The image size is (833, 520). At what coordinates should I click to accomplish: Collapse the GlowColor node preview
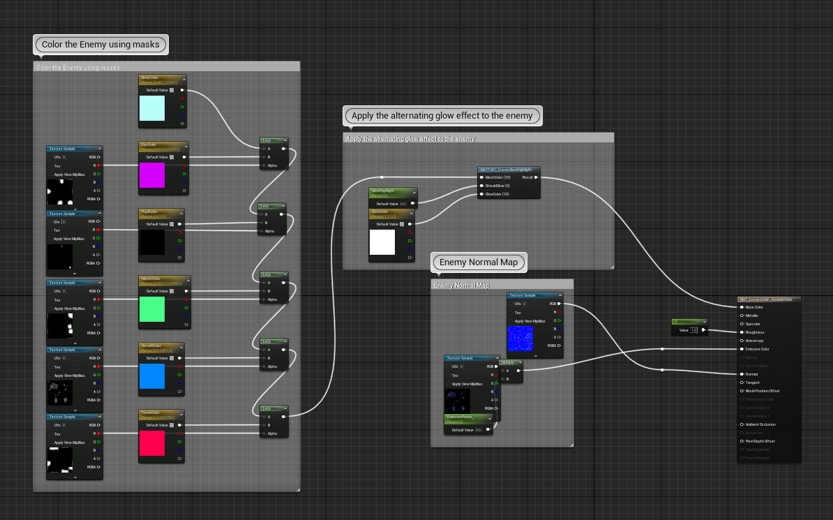pyautogui.click(x=411, y=213)
